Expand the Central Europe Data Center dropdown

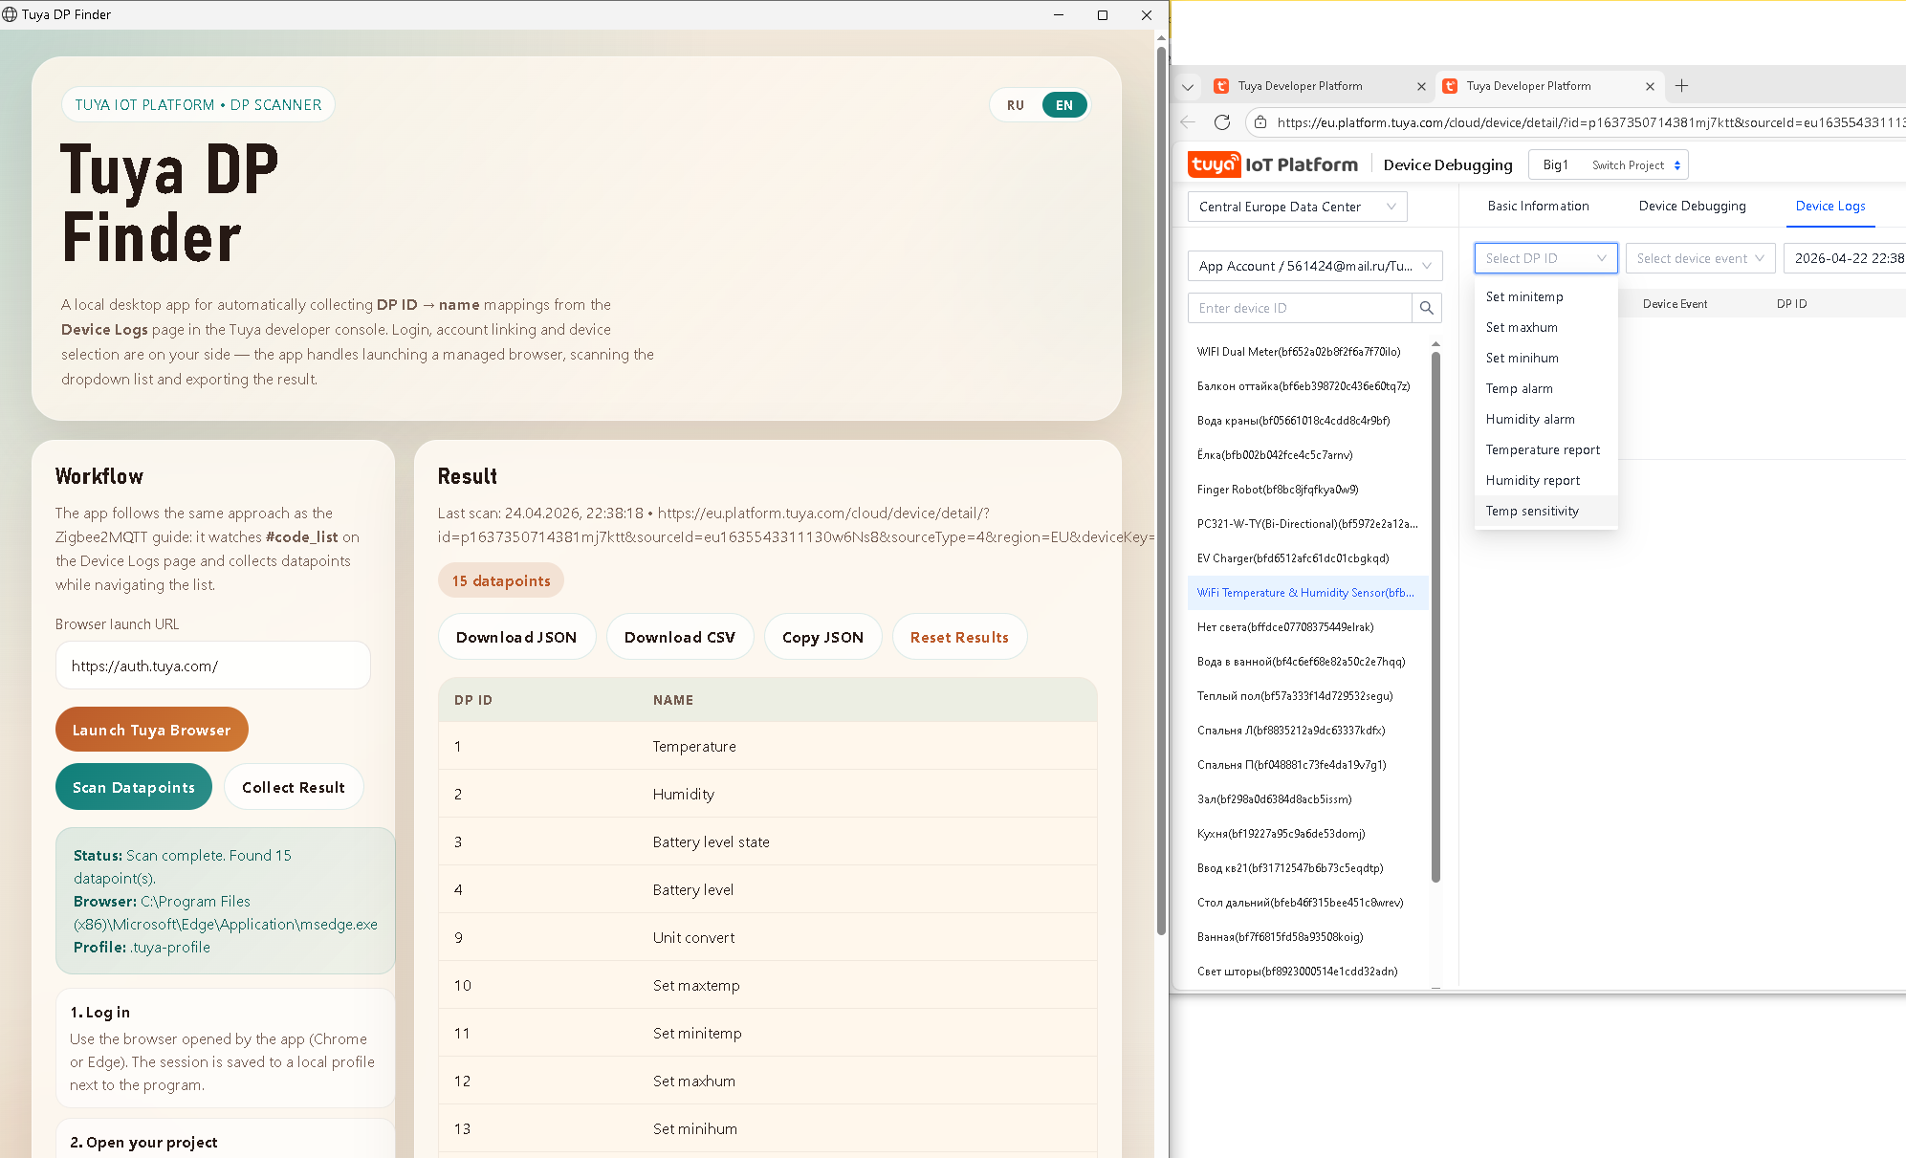coord(1297,207)
